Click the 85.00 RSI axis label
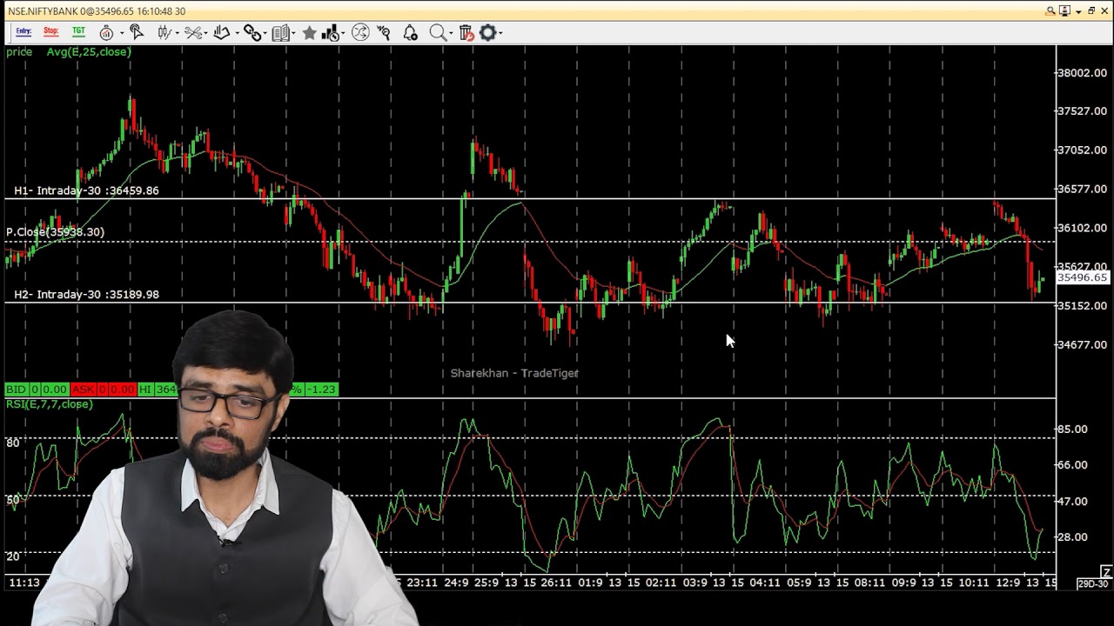The height and width of the screenshot is (626, 1114). pyautogui.click(x=1073, y=430)
